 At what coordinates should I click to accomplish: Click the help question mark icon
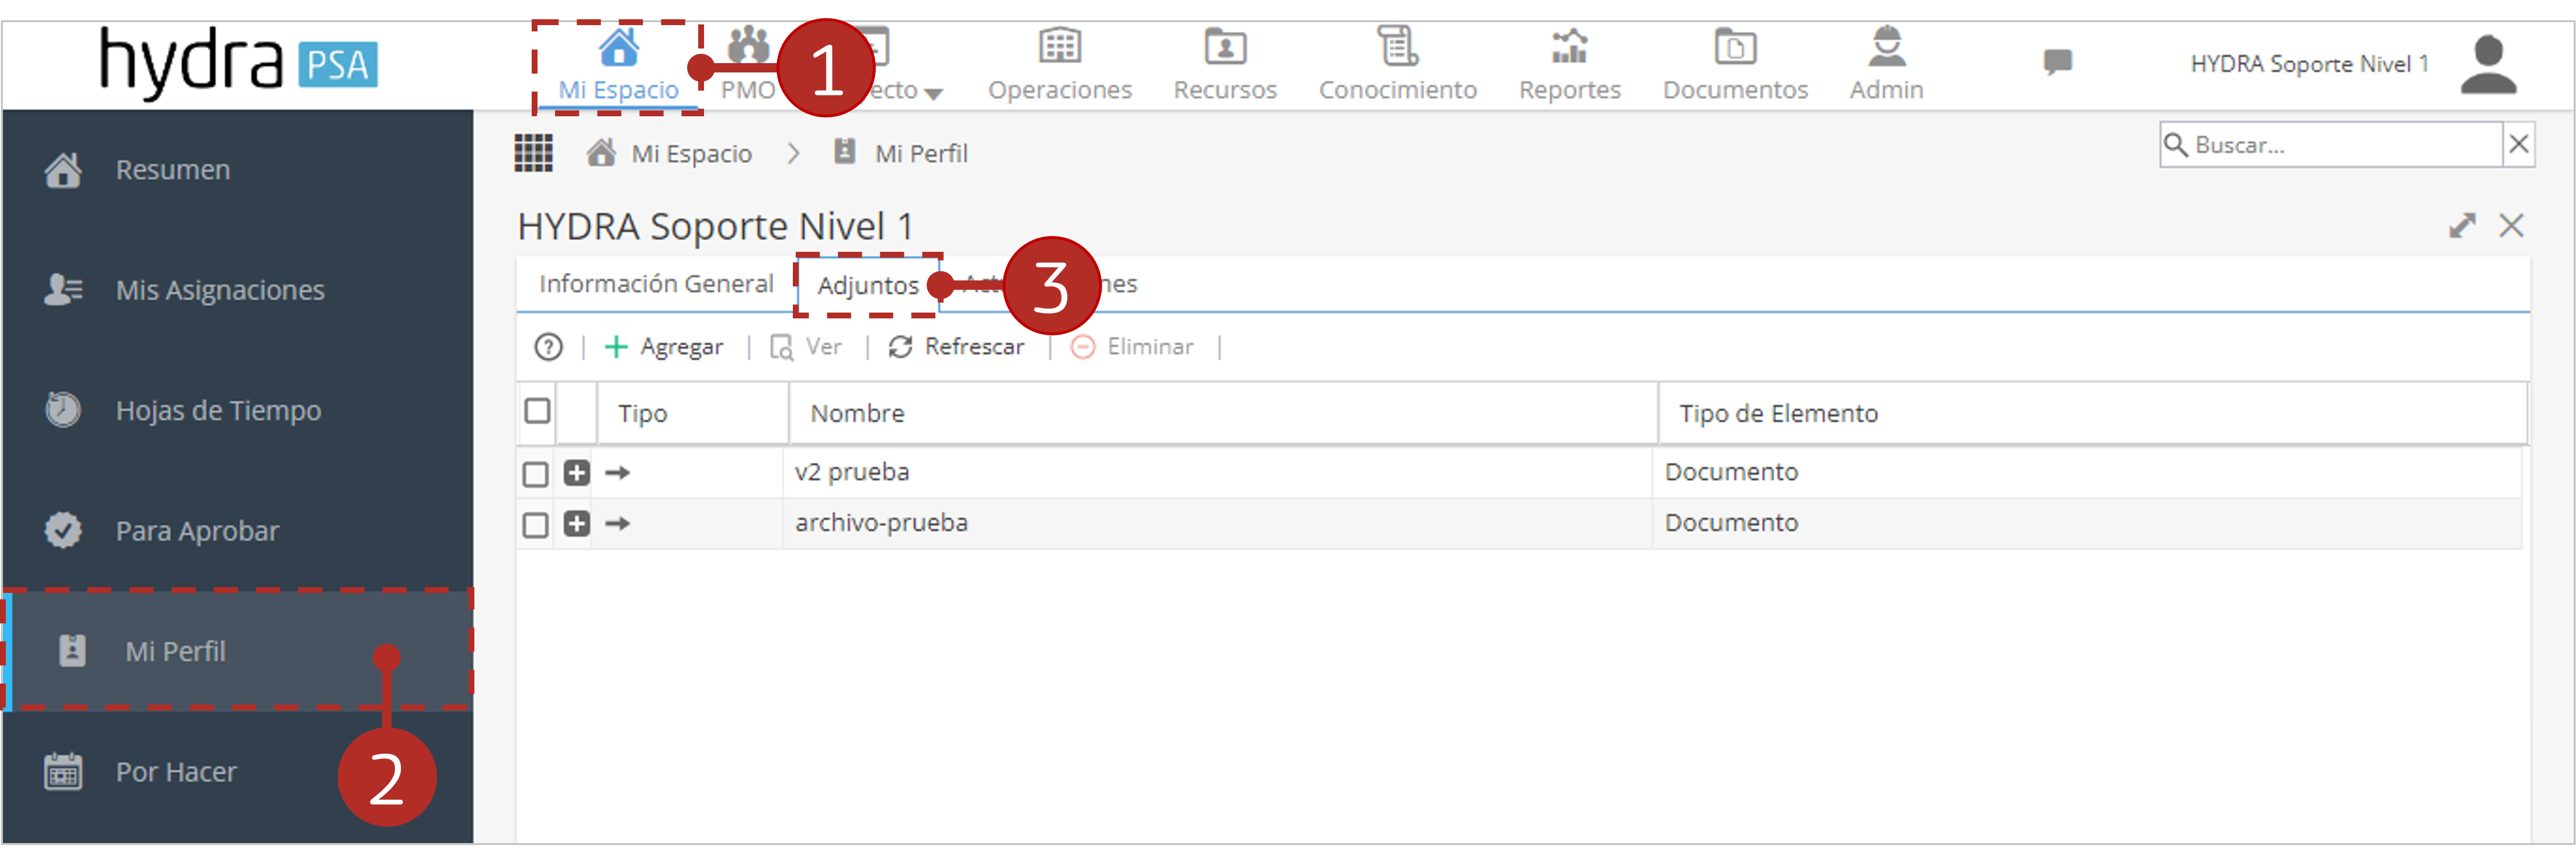[x=548, y=347]
